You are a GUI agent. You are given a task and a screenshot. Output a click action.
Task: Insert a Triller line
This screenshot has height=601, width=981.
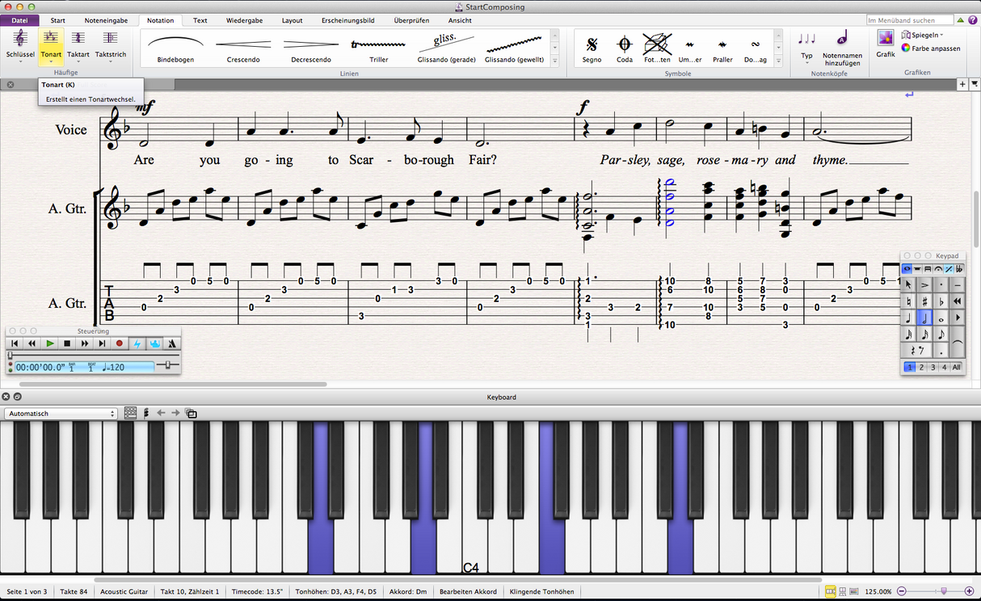[x=378, y=48]
